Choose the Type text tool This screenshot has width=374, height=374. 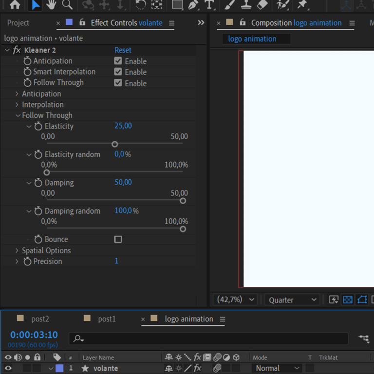pos(209,4)
